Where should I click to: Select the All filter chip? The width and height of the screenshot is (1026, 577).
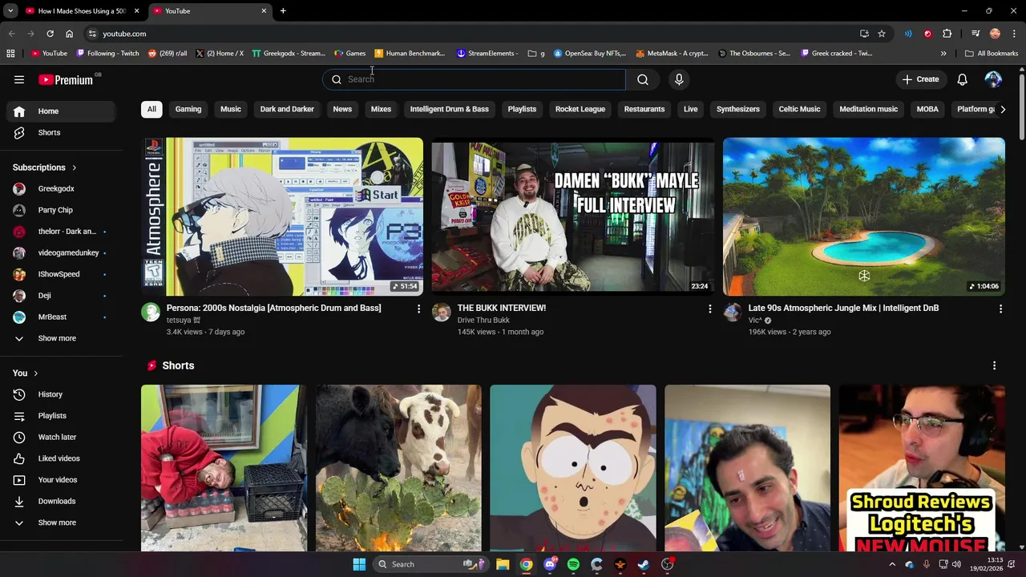[x=151, y=109]
